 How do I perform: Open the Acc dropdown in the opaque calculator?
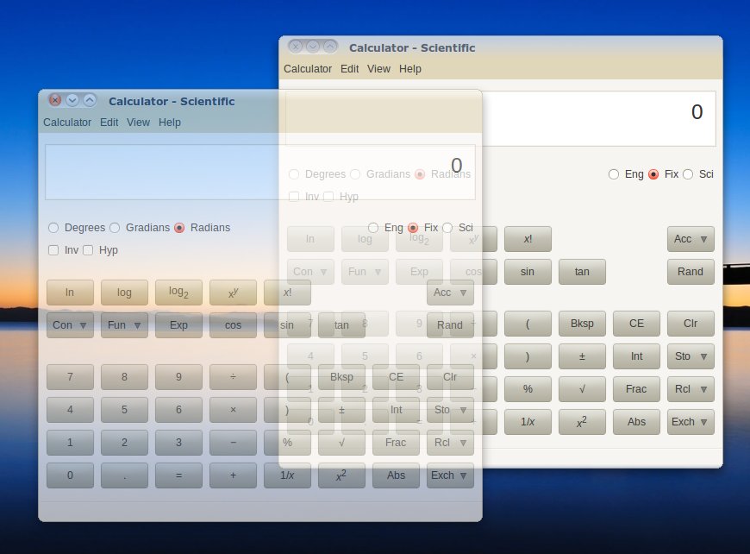(691, 239)
